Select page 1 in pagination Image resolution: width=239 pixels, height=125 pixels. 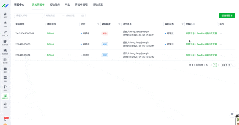[215, 65]
